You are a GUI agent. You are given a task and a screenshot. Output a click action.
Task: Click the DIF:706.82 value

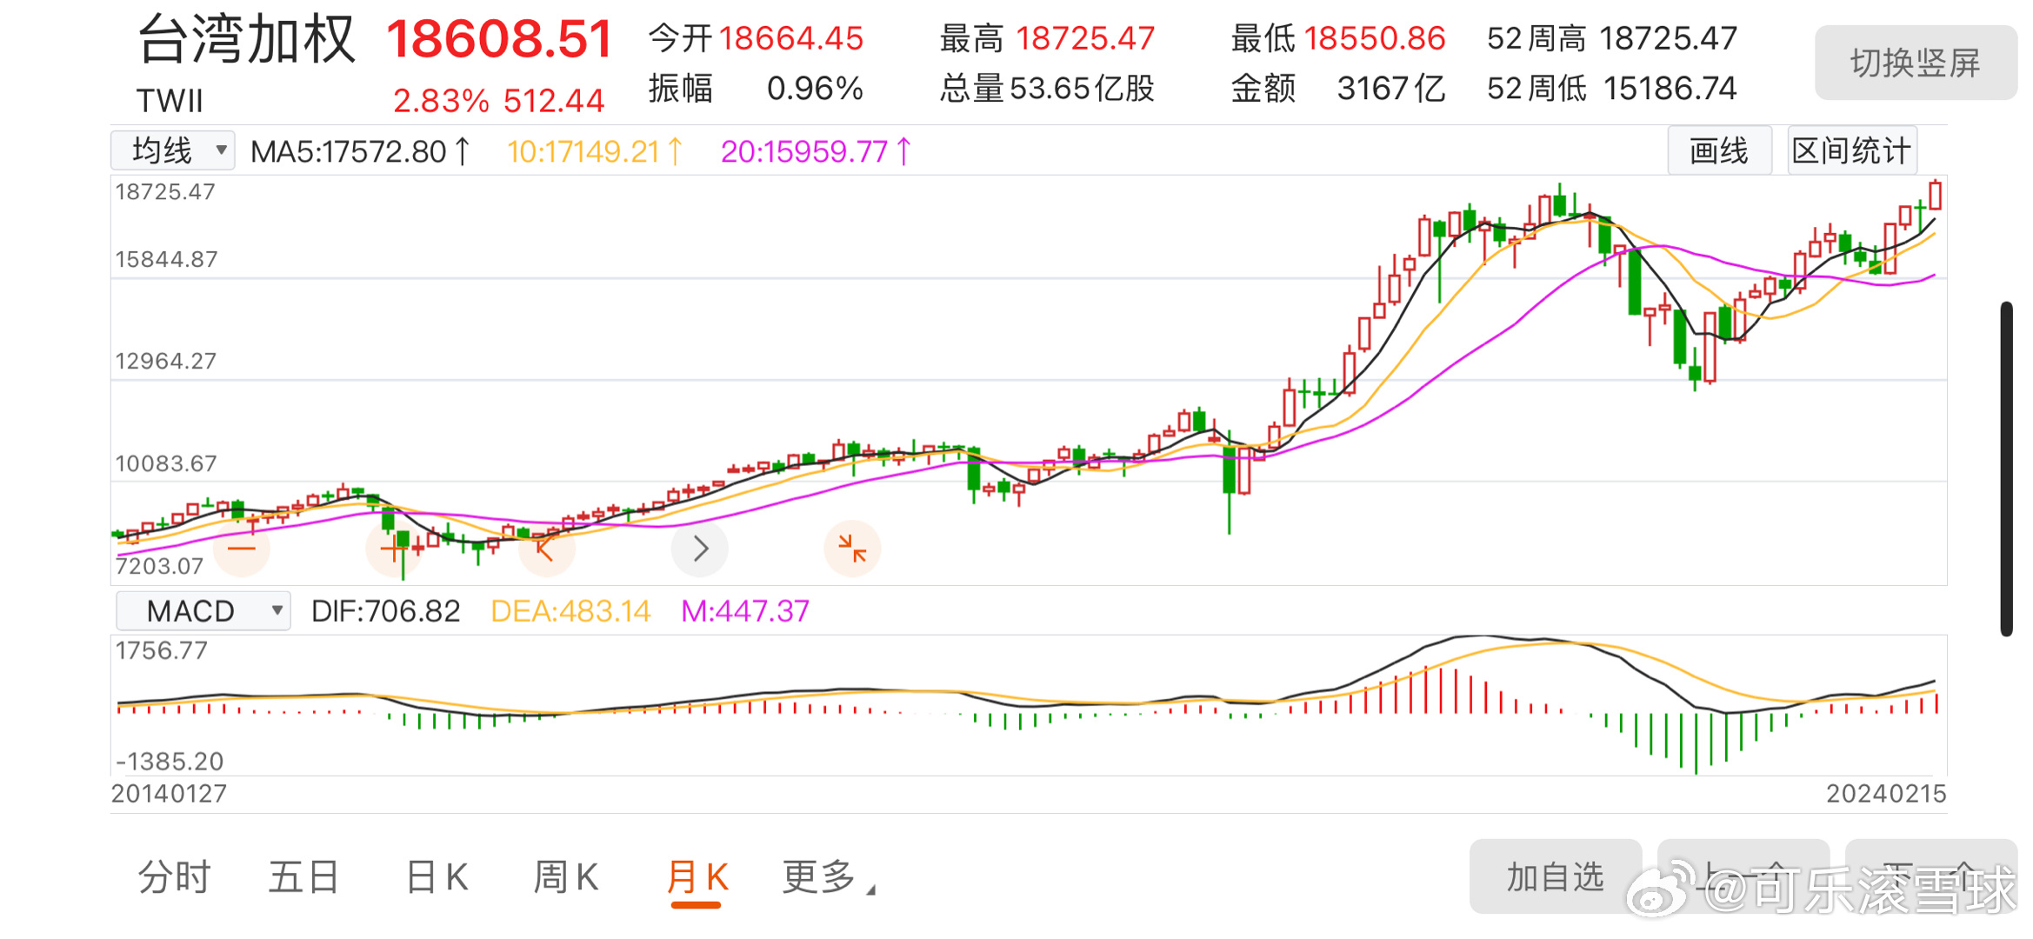(385, 611)
